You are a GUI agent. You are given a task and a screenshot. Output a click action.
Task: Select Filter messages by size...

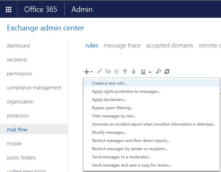[152, 116]
